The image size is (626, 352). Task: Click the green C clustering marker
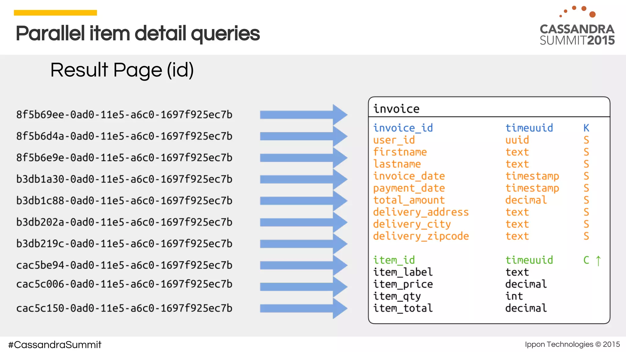pyautogui.click(x=586, y=260)
